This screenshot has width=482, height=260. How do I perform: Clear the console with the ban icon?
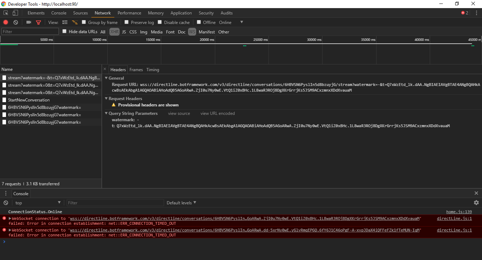point(5,203)
